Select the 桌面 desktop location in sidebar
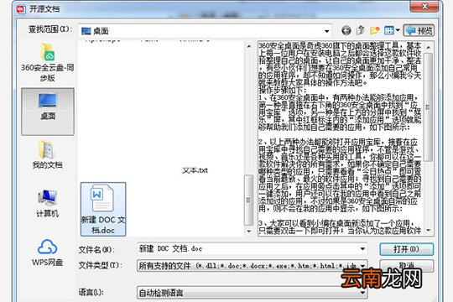The height and width of the screenshot is (302, 453). pos(48,112)
